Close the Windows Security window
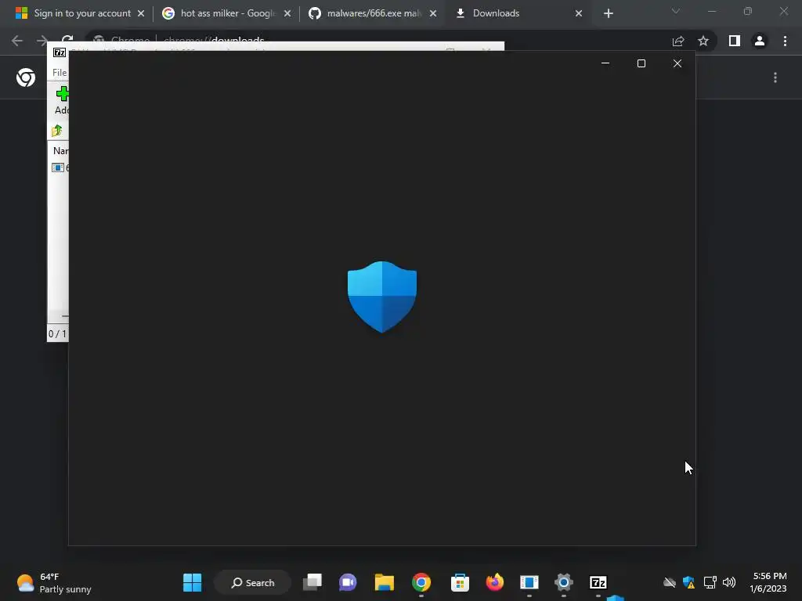The image size is (802, 601). (677, 63)
